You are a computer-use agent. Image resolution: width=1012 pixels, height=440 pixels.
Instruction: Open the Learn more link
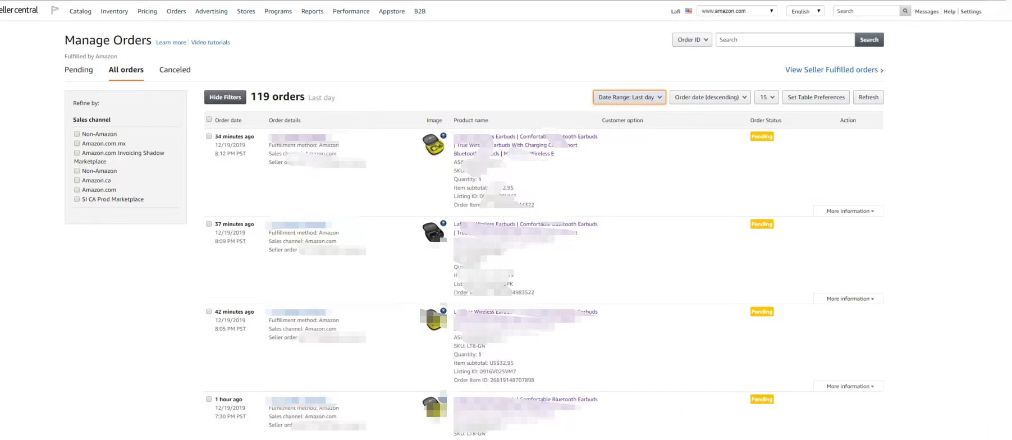171,43
